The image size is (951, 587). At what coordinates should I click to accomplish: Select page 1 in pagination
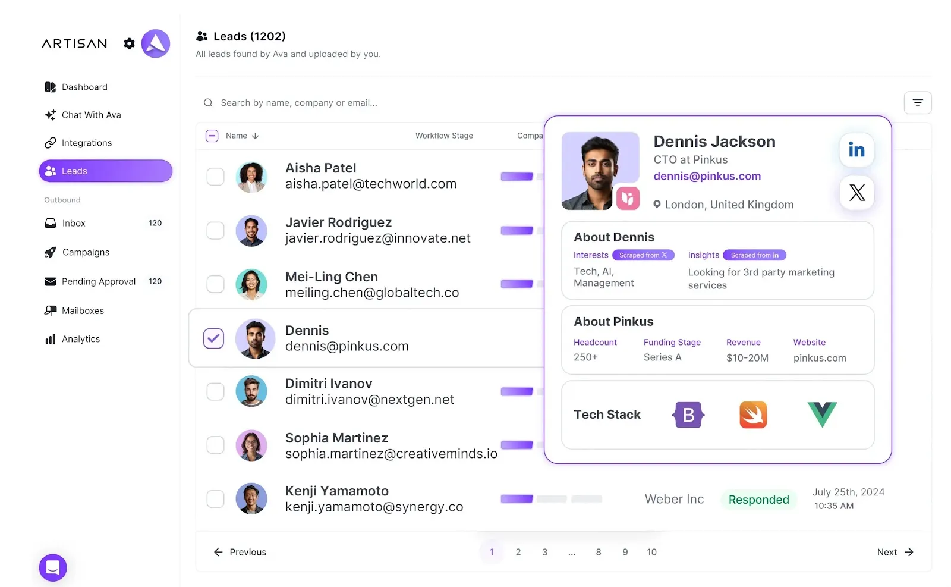(x=492, y=552)
